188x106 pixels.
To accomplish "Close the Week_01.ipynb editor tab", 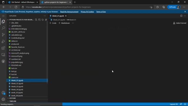I will (66, 16).
